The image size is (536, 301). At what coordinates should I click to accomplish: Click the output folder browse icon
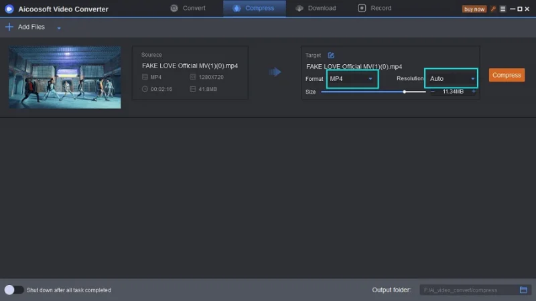[524, 290]
